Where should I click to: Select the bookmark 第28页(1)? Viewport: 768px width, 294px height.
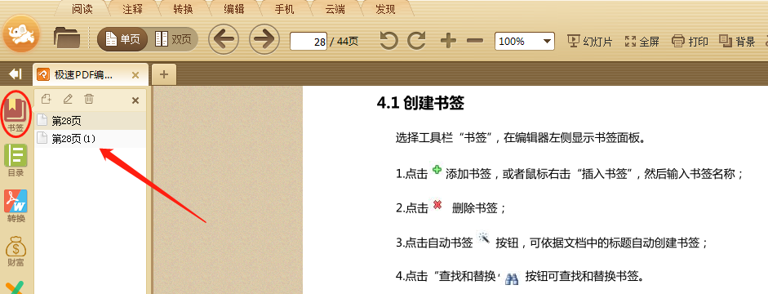91,139
